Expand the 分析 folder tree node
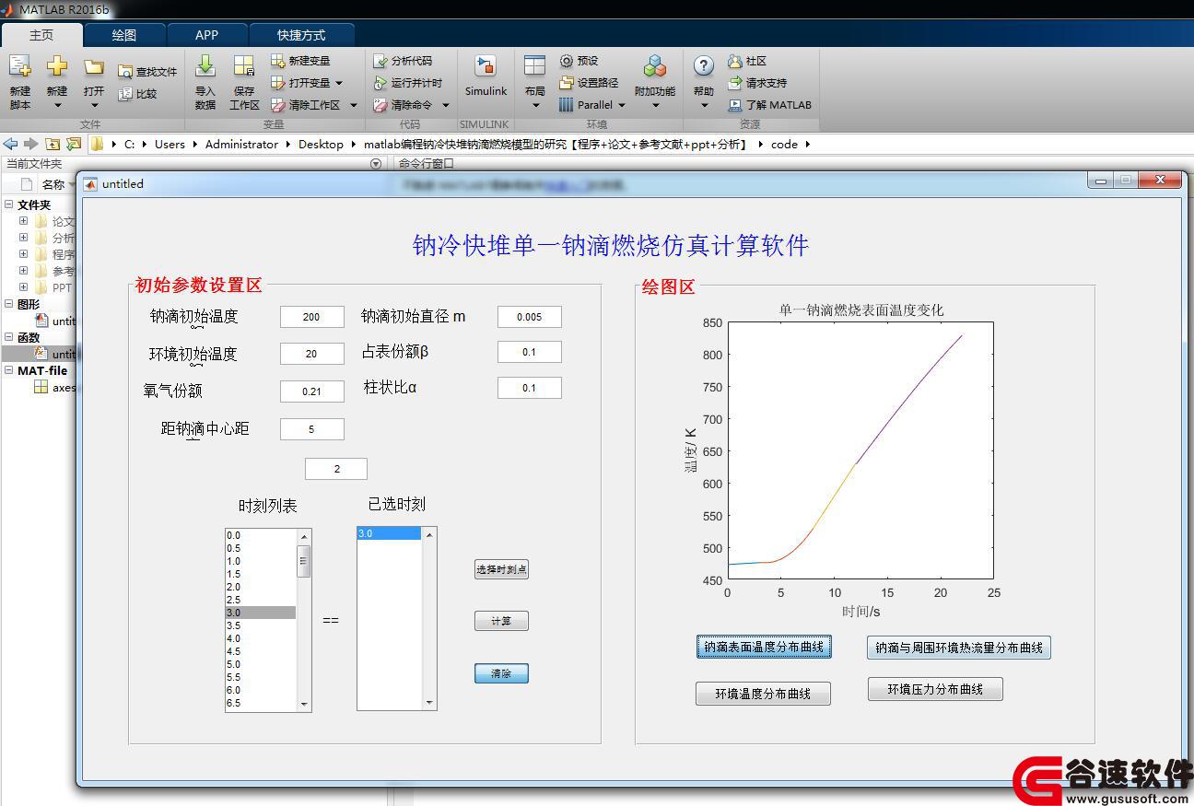The height and width of the screenshot is (806, 1194). point(23,238)
